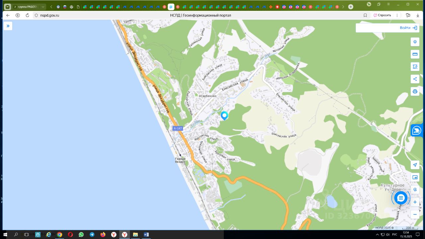Open Microsoft Word from the taskbar

coord(146,235)
